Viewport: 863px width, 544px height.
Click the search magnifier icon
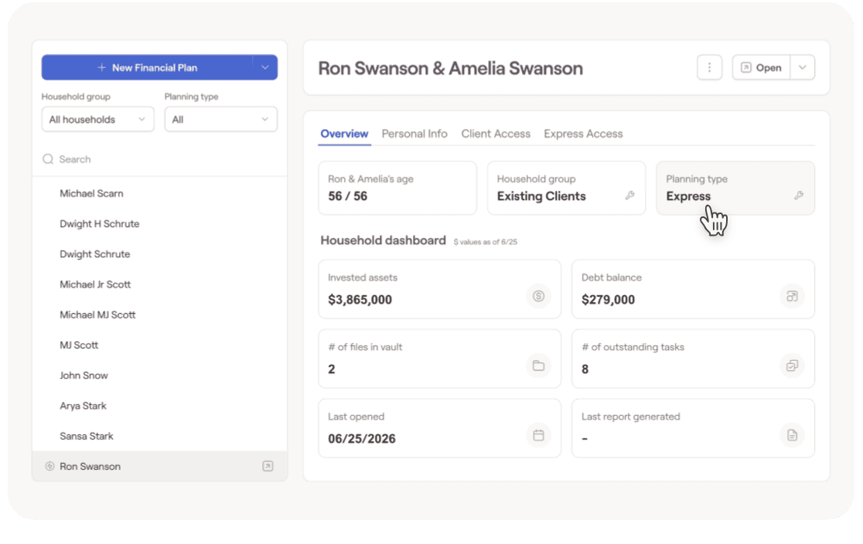pos(49,159)
